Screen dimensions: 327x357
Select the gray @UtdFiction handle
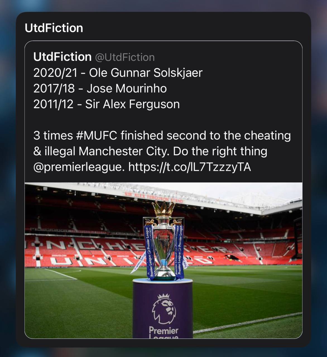(125, 57)
